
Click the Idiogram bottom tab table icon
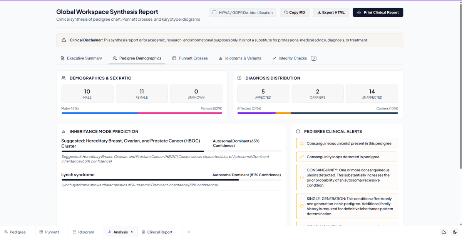click(x=74, y=232)
